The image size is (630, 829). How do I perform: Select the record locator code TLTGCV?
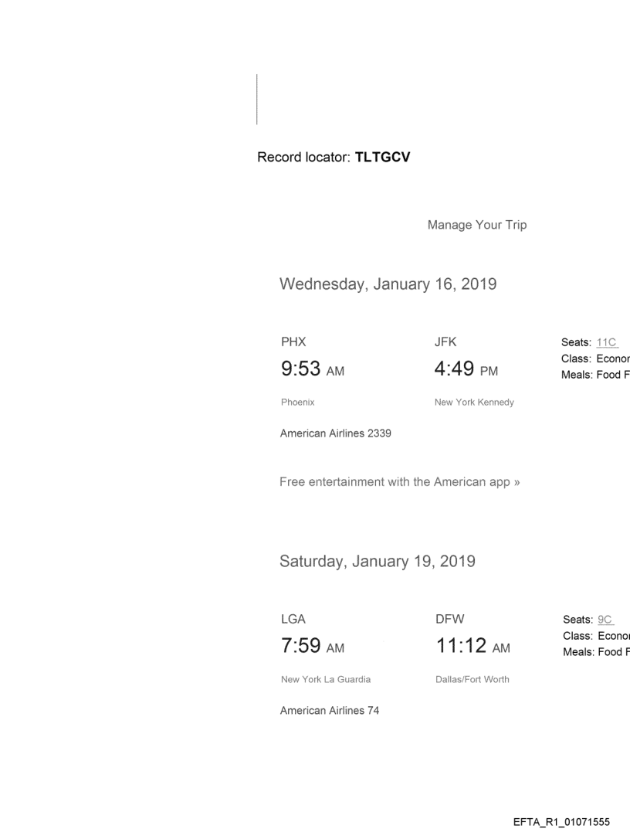coord(382,158)
